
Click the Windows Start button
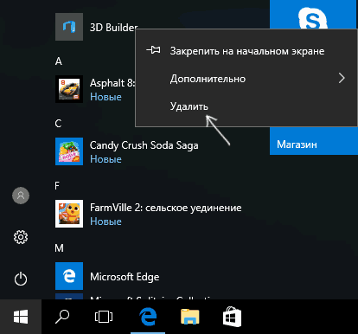(21, 317)
